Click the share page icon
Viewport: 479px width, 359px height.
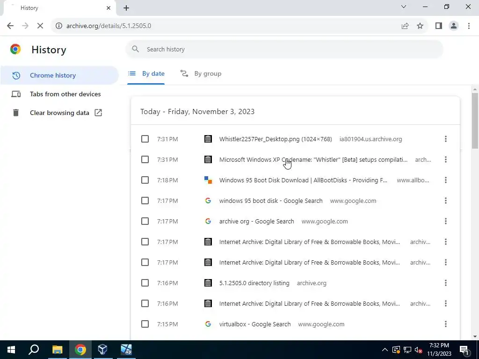pos(405,26)
